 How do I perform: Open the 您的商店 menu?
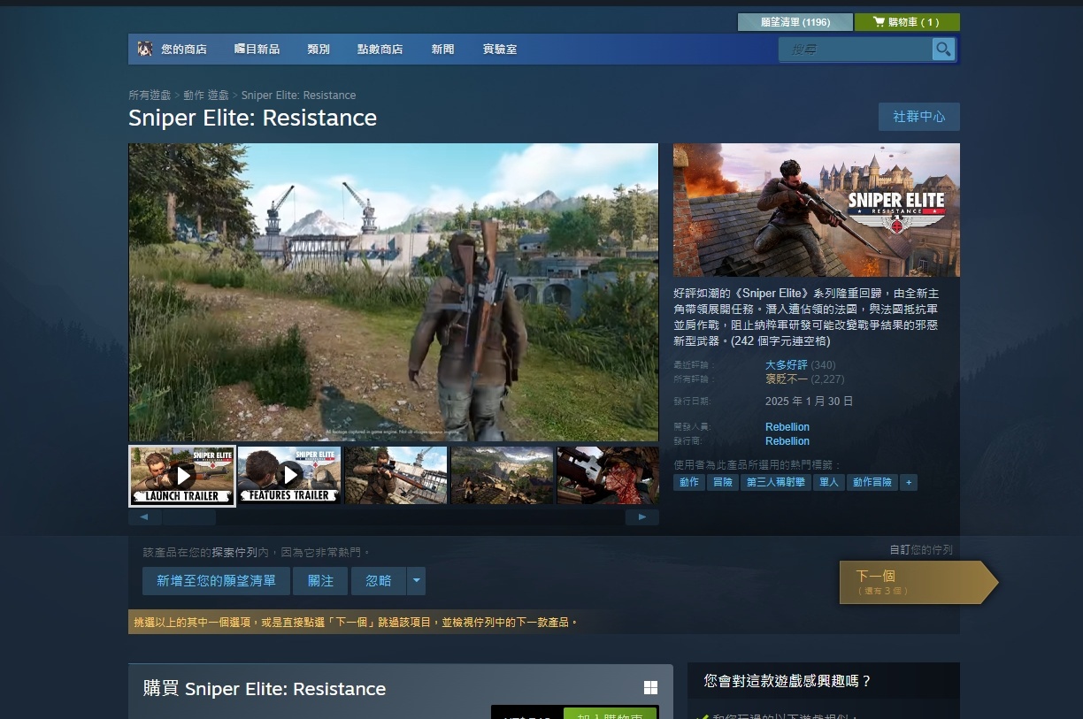[184, 50]
